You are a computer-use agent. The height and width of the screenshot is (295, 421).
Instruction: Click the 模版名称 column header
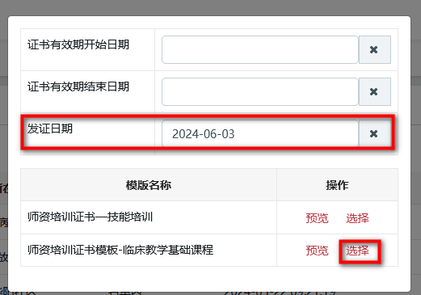coord(149,185)
